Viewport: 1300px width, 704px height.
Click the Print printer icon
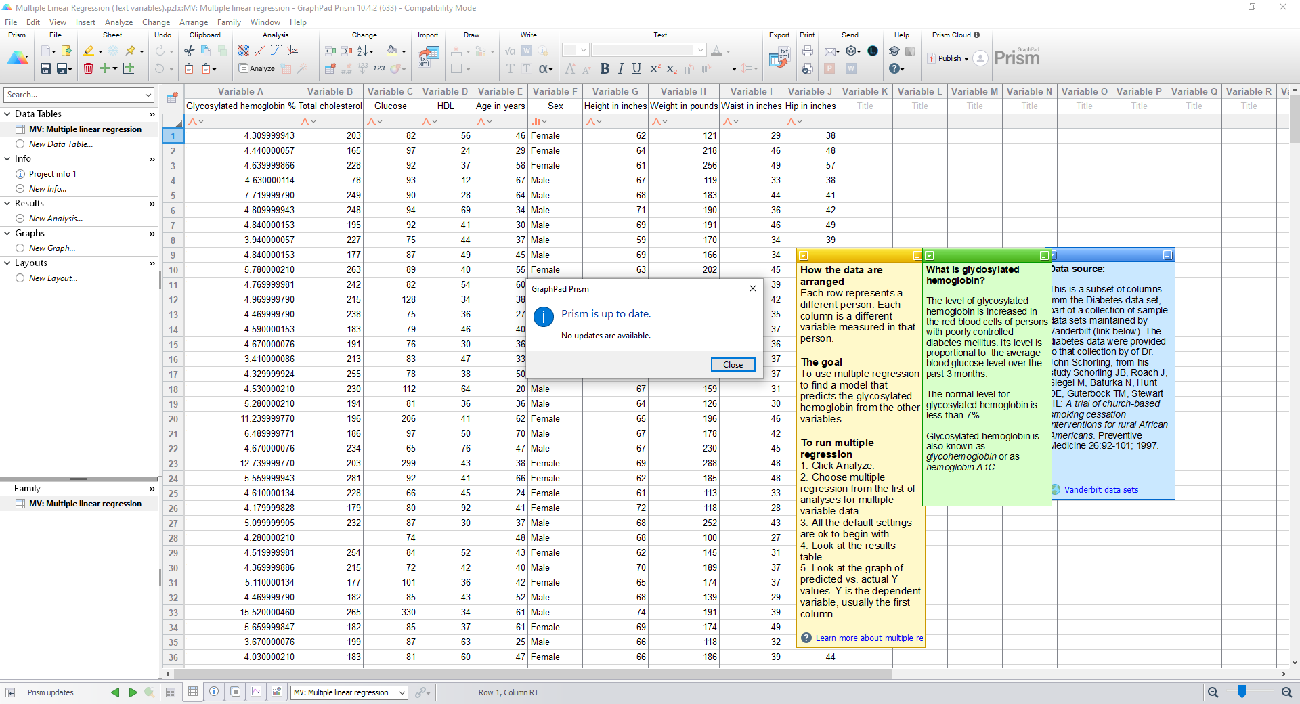(x=808, y=51)
